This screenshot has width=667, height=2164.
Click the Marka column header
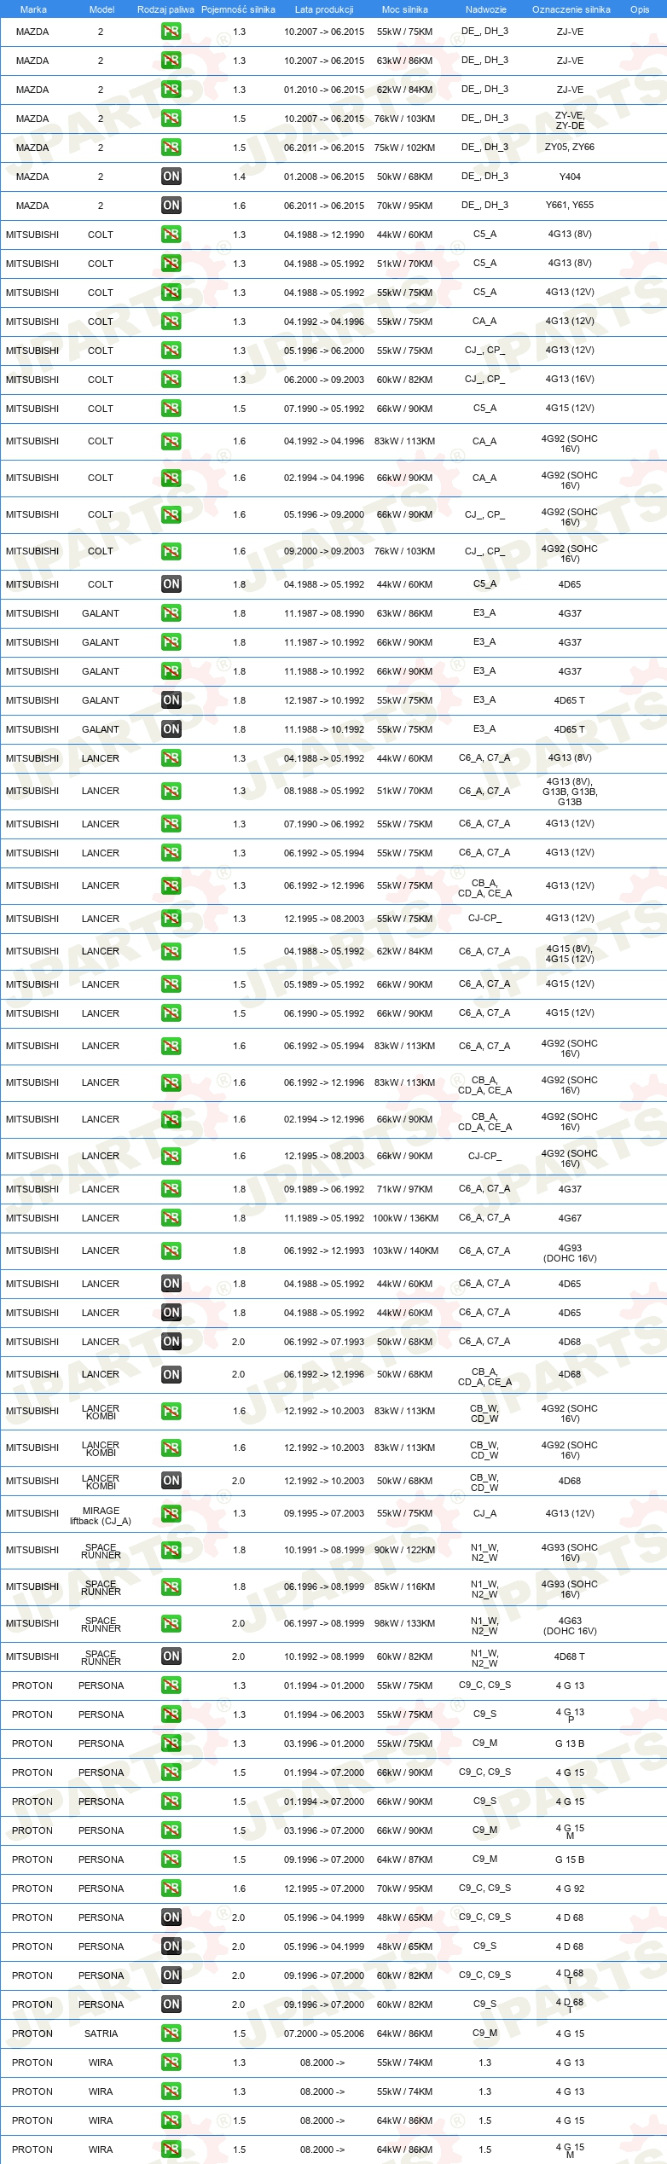pyautogui.click(x=32, y=9)
